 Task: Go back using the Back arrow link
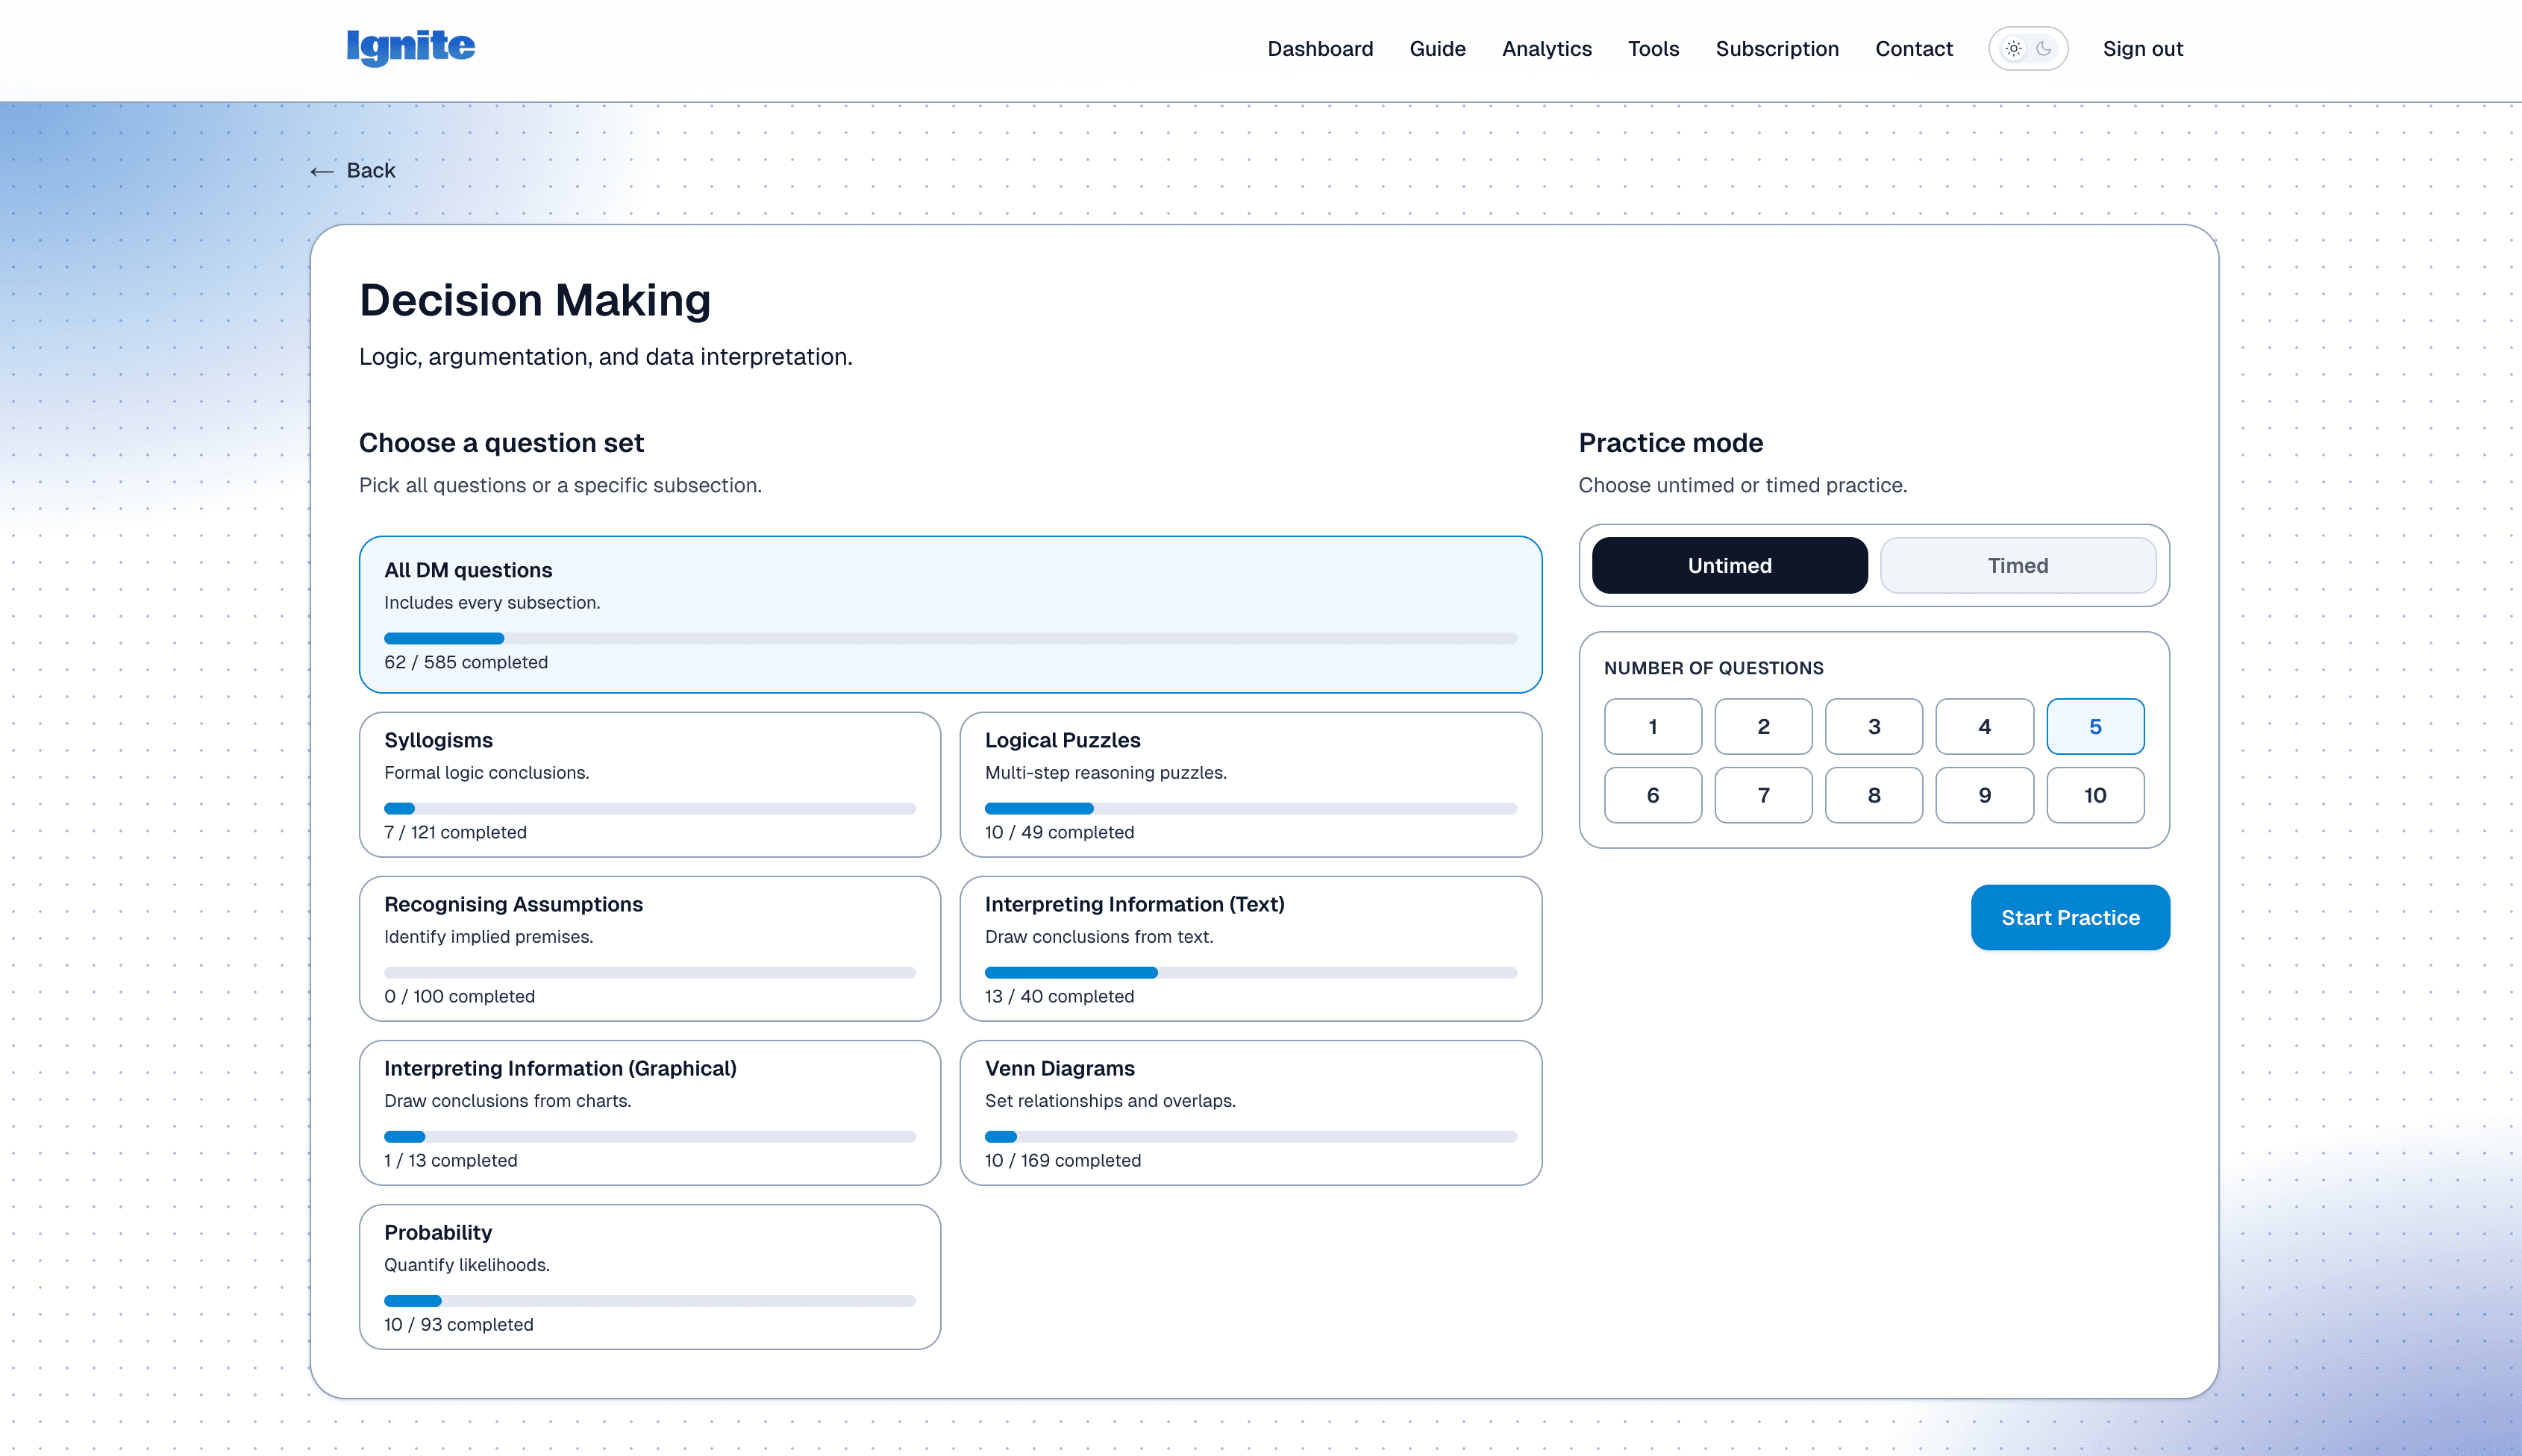point(352,171)
